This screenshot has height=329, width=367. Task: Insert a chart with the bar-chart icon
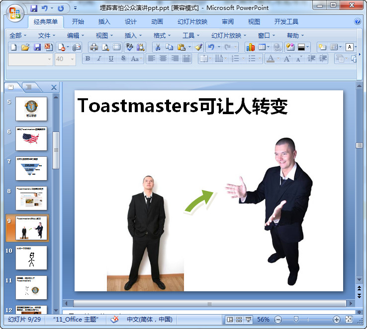click(x=251, y=47)
